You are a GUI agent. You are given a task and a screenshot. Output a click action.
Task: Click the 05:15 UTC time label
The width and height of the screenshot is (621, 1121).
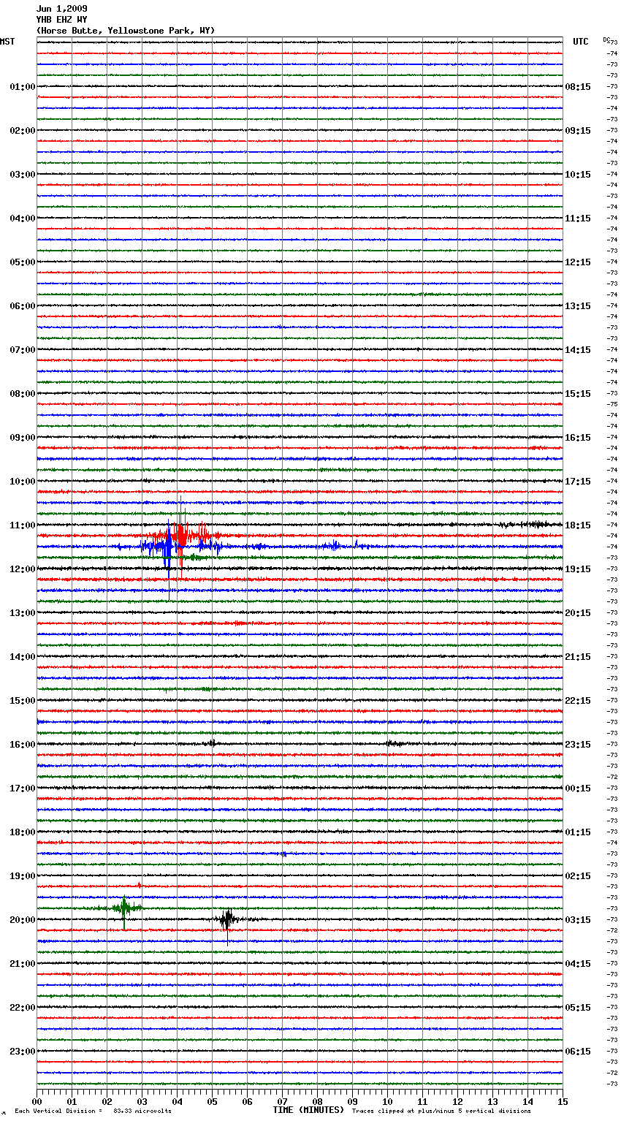coord(578,1008)
